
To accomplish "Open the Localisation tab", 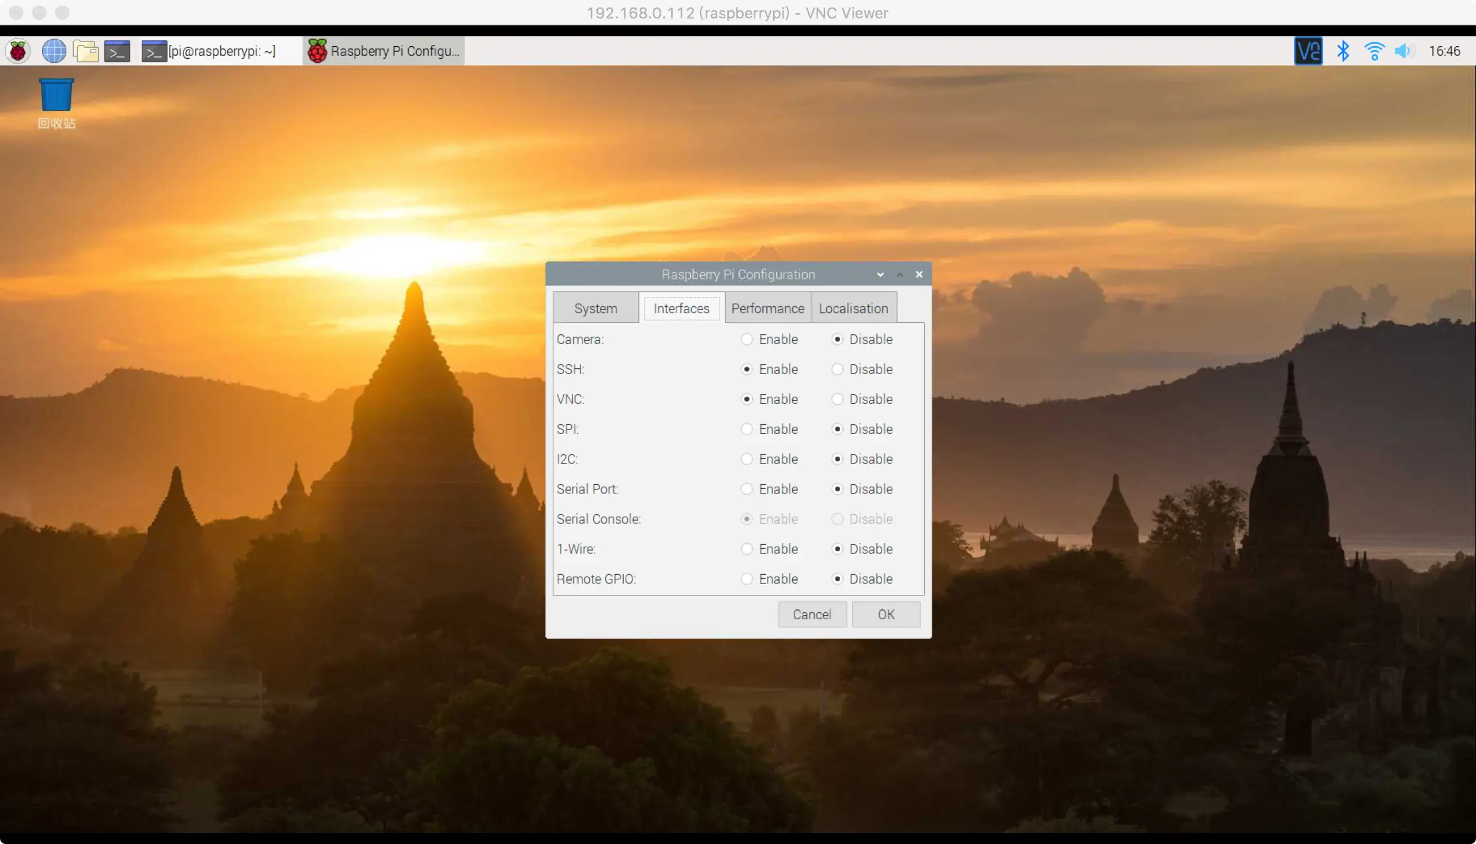I will [853, 308].
